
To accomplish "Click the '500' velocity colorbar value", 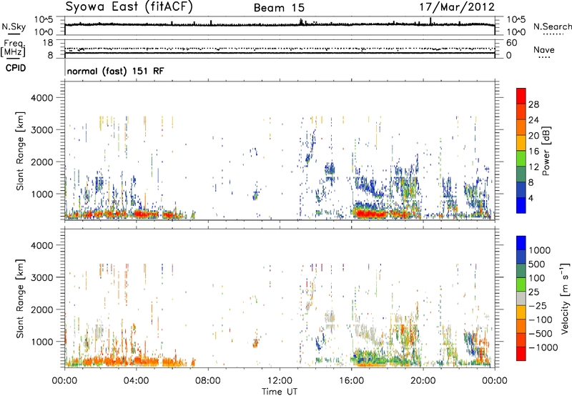I will (537, 264).
